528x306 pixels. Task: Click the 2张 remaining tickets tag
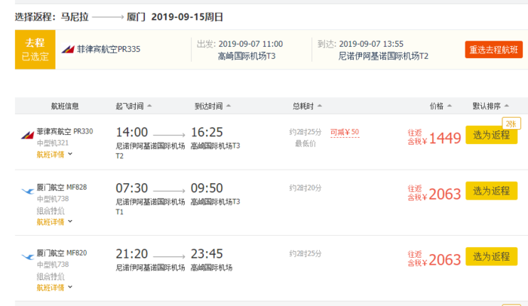coord(511,123)
